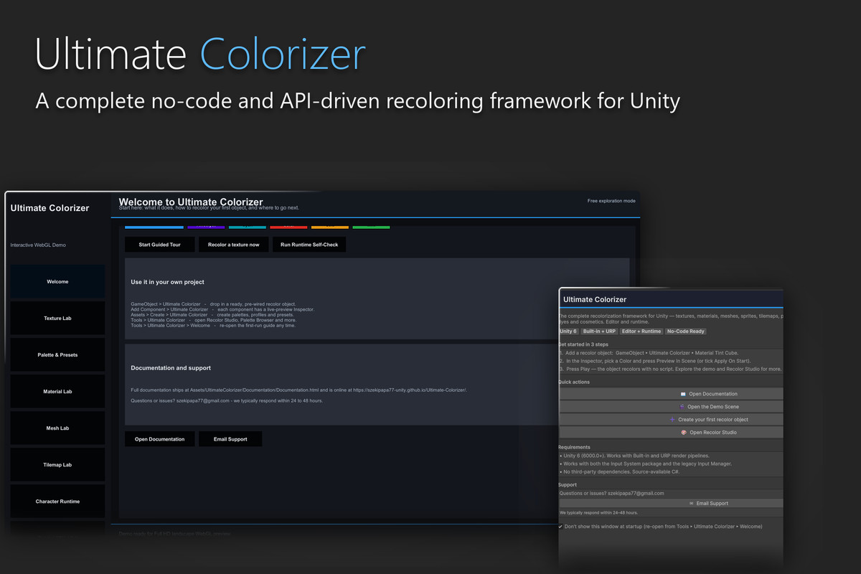
Task: Click the Built-in + URP badge
Action: point(599,331)
